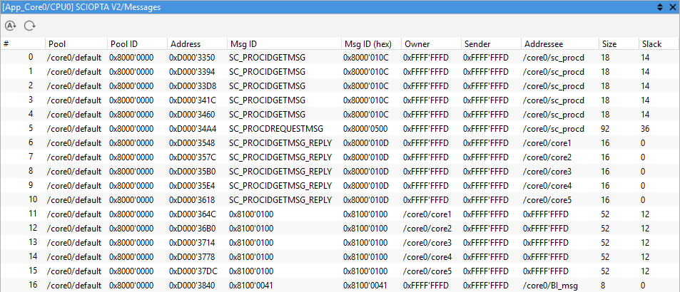Close the SCIOPTA Messages panel
The width and height of the screenshot is (680, 292).
click(x=672, y=6)
